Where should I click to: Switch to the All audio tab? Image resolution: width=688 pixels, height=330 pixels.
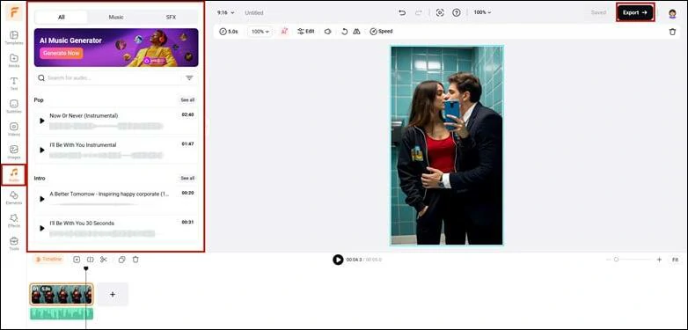(61, 17)
